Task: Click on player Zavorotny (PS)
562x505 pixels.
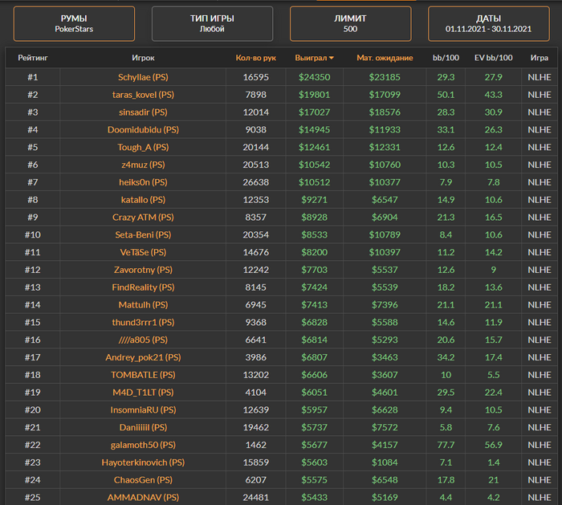Action: pos(143,270)
